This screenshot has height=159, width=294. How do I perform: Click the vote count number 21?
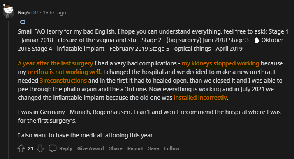(31, 148)
